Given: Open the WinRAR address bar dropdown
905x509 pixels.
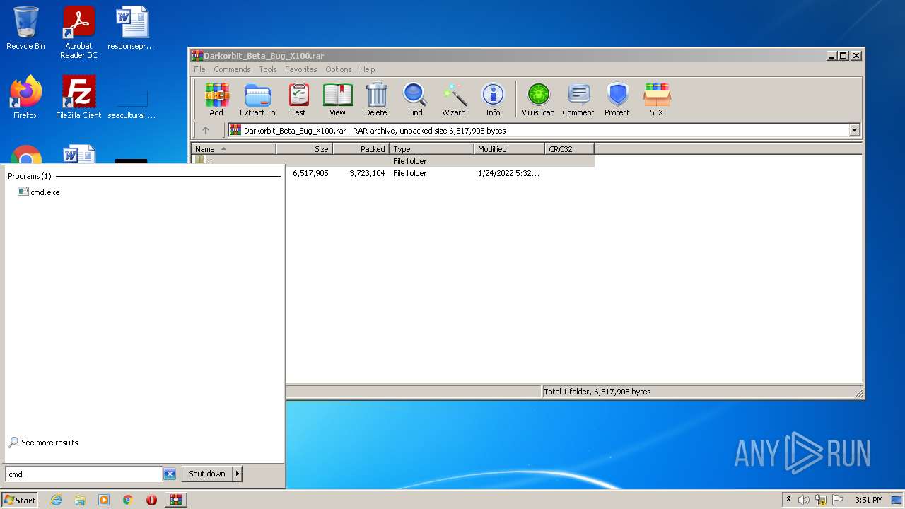Looking at the screenshot, I should point(854,131).
